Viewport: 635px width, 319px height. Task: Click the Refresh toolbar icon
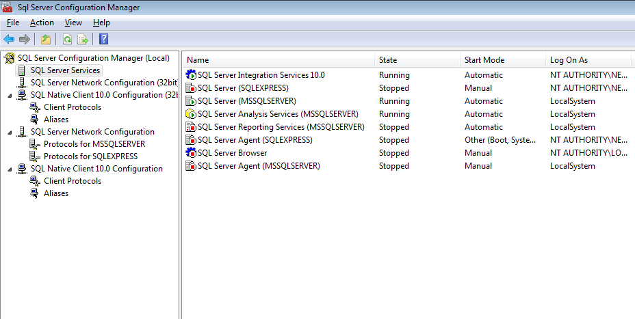tap(67, 39)
